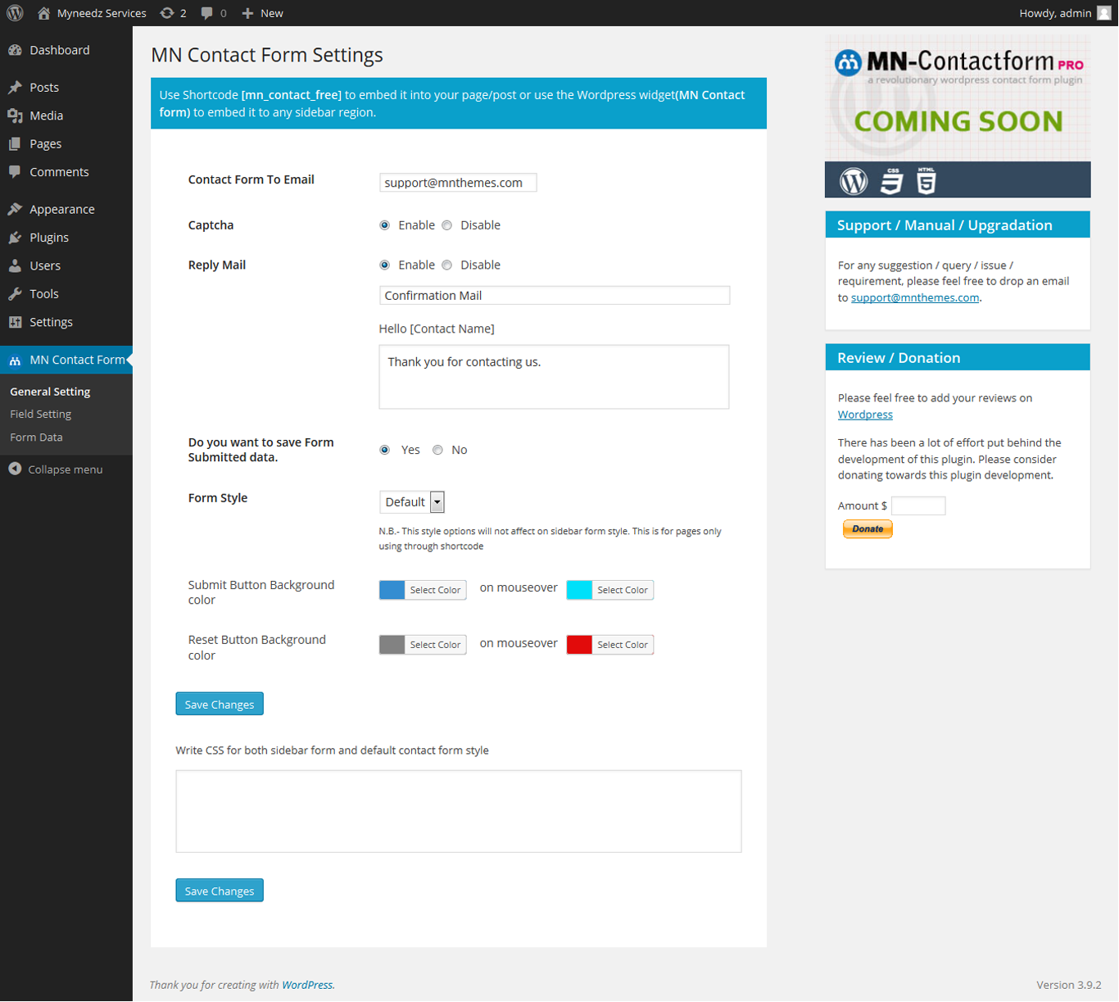The height and width of the screenshot is (1002, 1119).
Task: Click the Donate button
Action: point(868,529)
